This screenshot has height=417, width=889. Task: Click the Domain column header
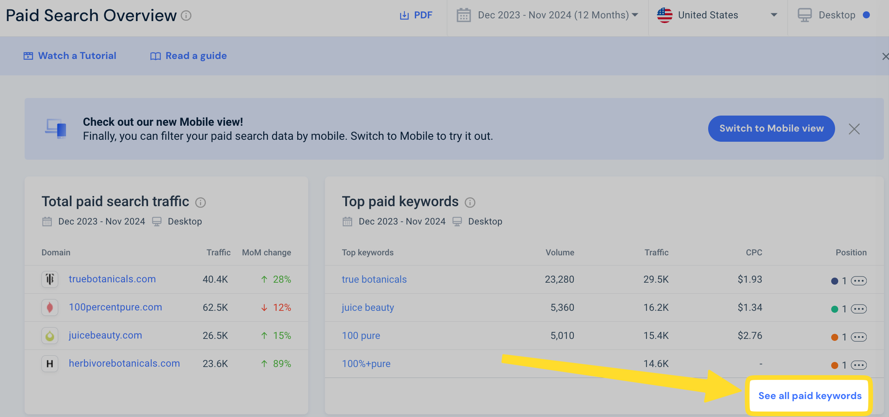(x=56, y=253)
